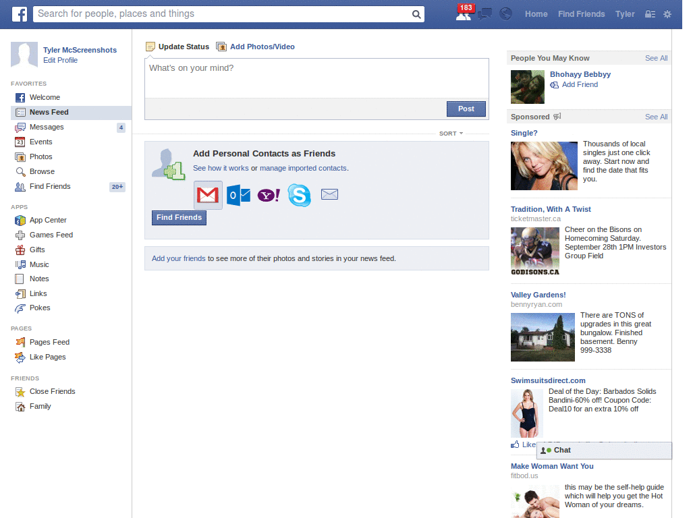The image size is (691, 518).
Task: Click the What's on your mind box
Action: click(x=316, y=78)
